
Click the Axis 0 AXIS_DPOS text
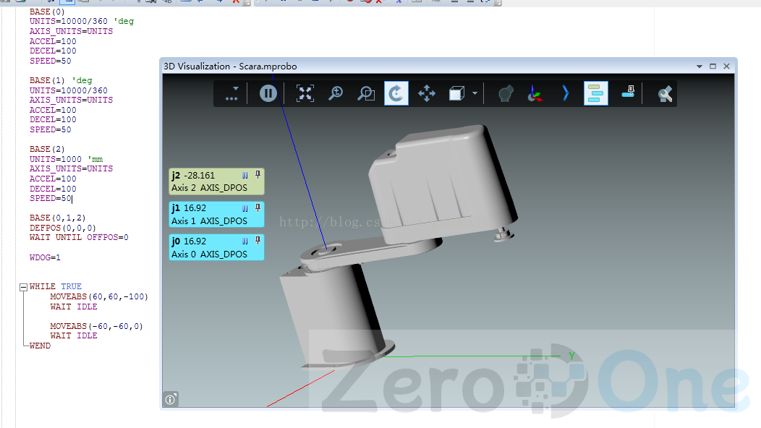pos(209,254)
